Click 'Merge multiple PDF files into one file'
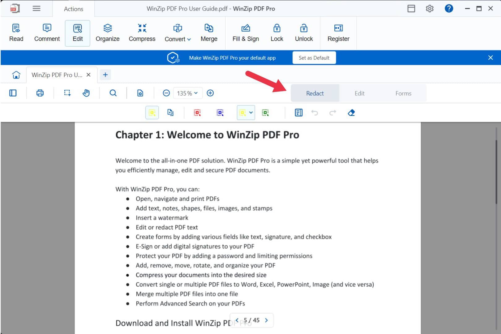This screenshot has height=334, width=501. click(187, 294)
